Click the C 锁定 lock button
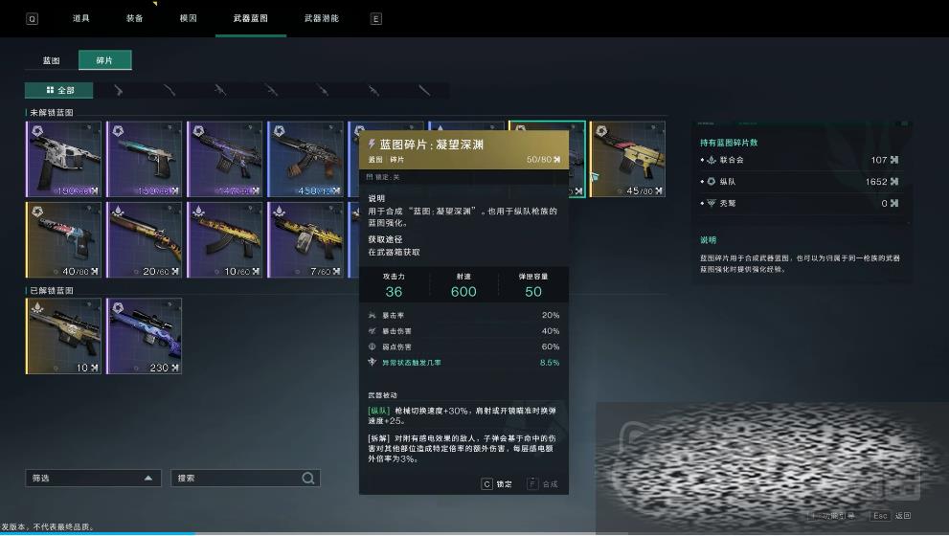949x536 pixels. [497, 484]
